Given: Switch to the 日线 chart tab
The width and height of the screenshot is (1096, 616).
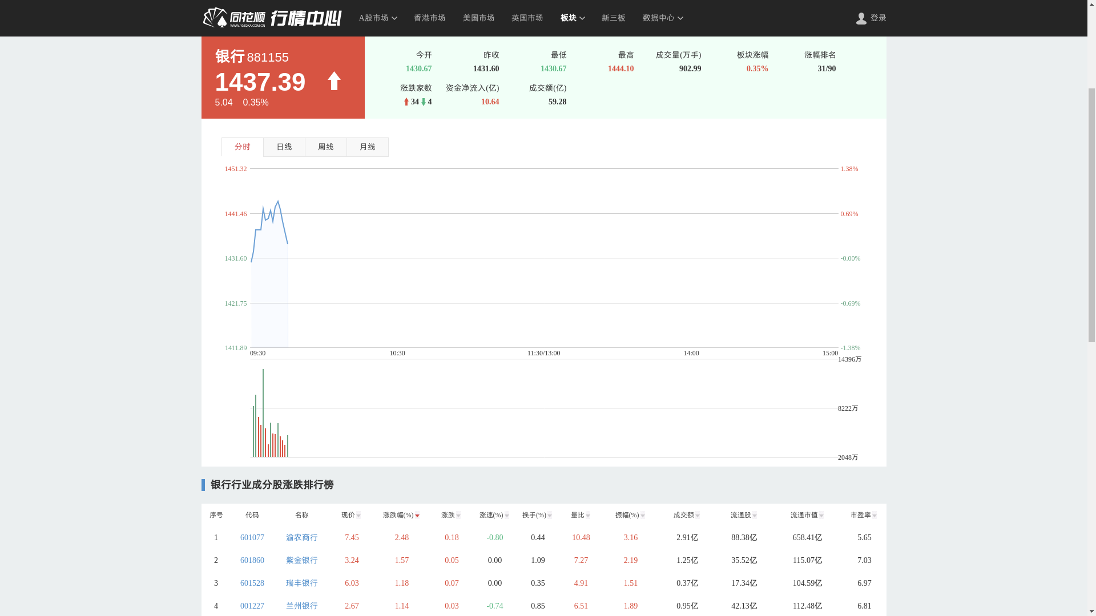Looking at the screenshot, I should coord(284,147).
